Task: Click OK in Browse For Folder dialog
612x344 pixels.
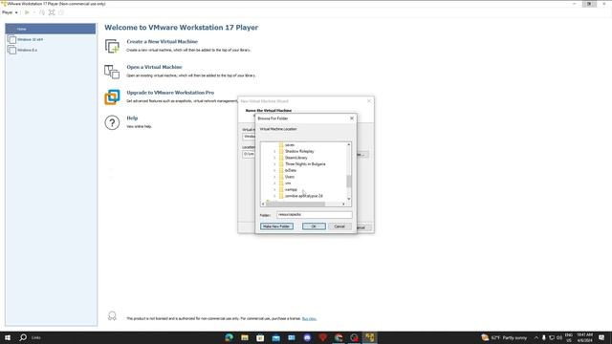Action: 314,226
